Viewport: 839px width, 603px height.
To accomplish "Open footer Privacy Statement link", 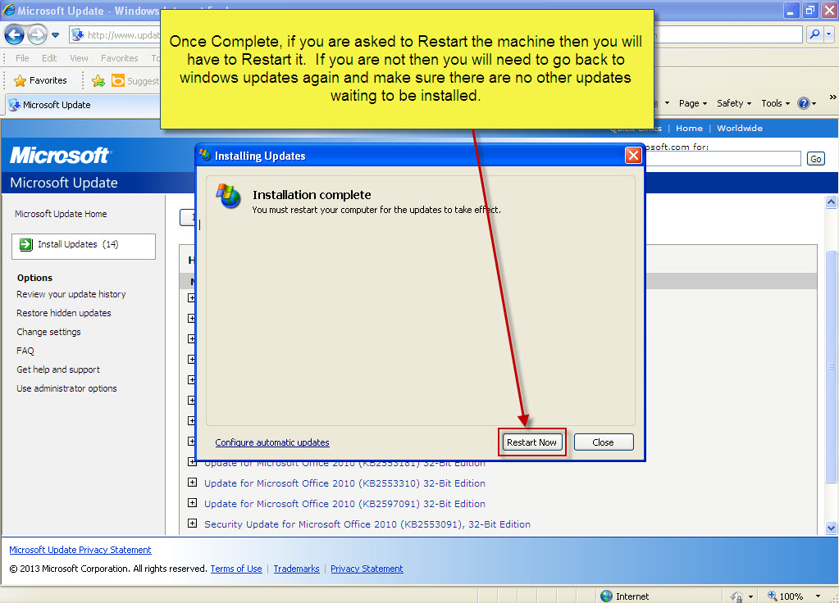I will point(367,569).
